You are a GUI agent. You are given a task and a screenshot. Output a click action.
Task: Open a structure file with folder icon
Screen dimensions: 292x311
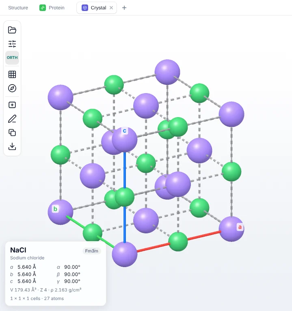coord(12,30)
